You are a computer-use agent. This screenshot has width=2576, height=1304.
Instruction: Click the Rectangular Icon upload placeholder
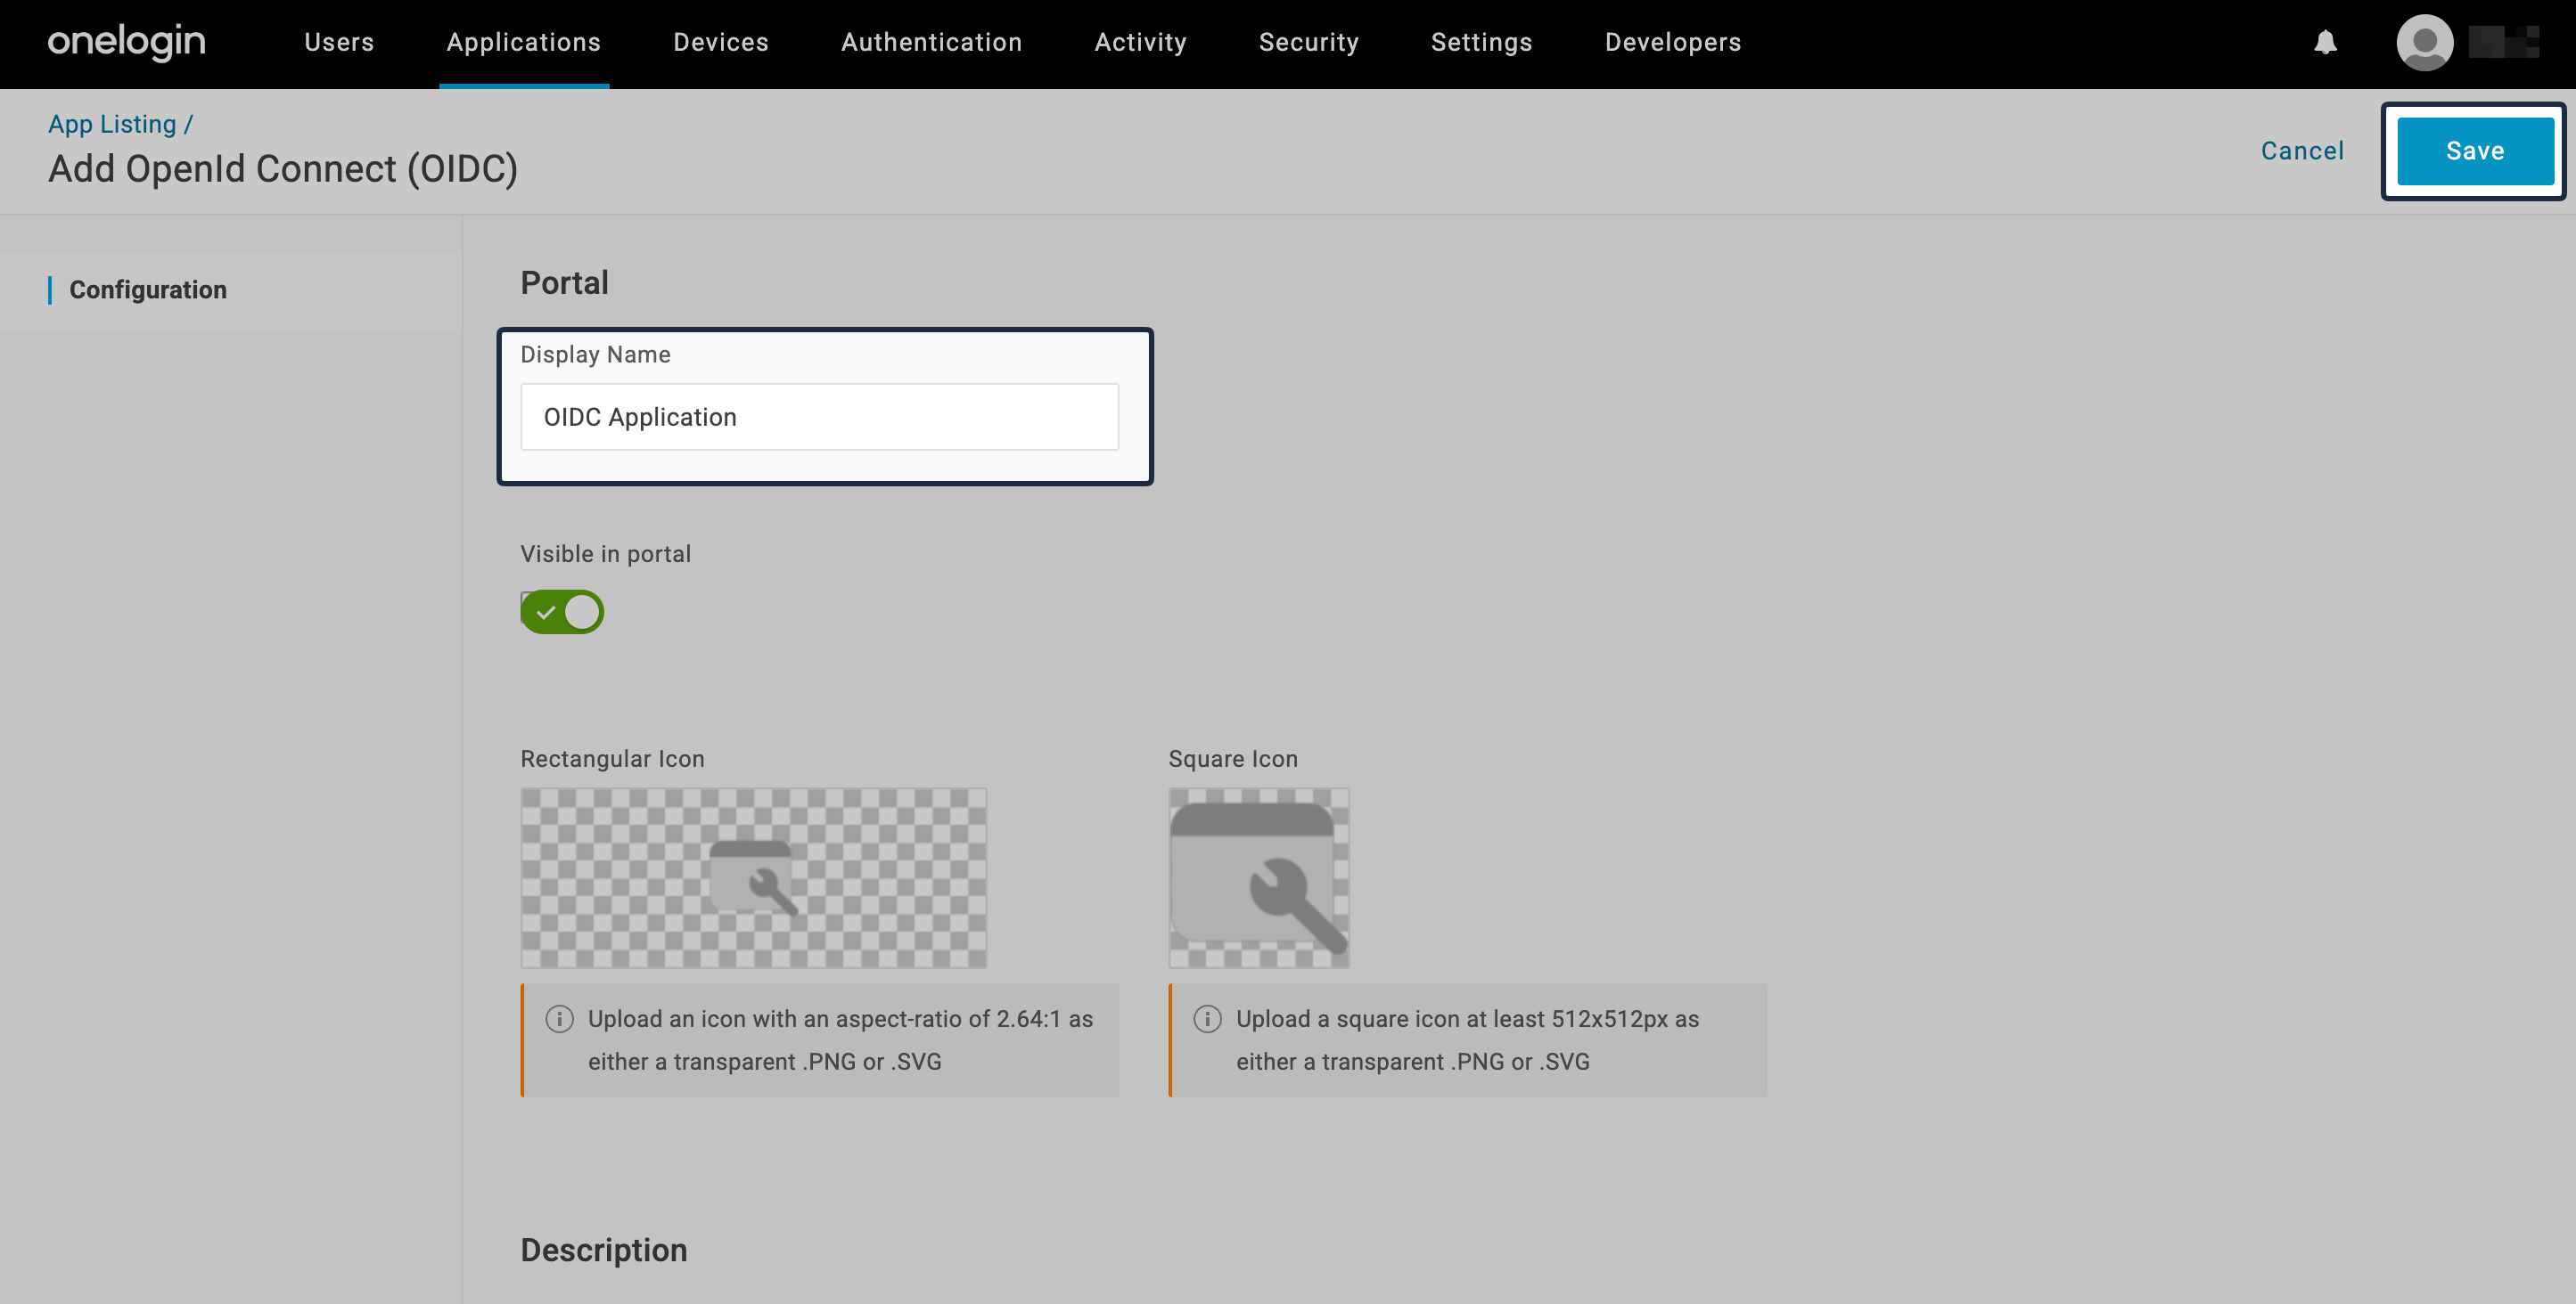pyautogui.click(x=753, y=877)
